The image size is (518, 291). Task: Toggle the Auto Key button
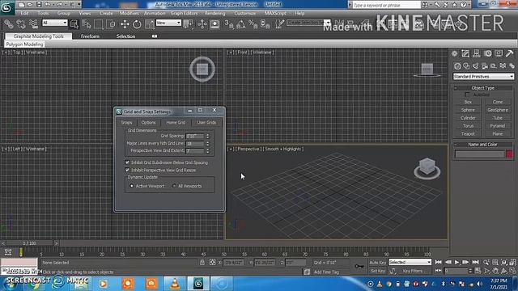(378, 262)
